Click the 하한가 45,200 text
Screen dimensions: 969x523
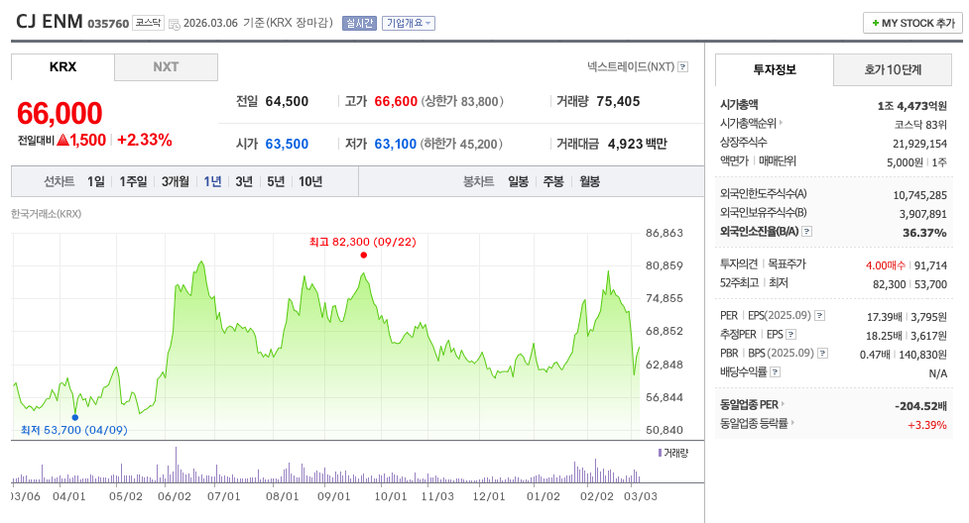point(461,144)
